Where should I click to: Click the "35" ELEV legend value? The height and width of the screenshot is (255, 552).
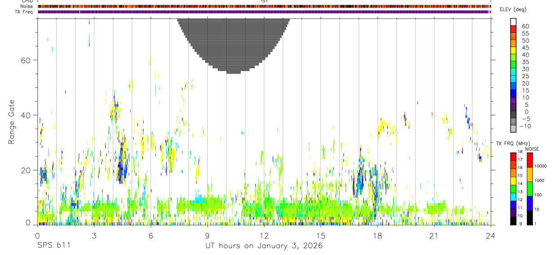click(x=525, y=62)
